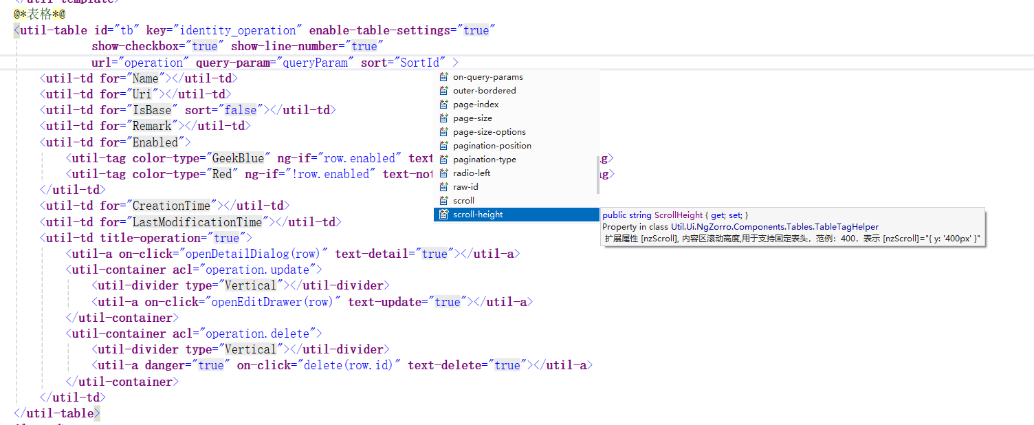Click the sort="SortId" attribute value

[x=421, y=63]
